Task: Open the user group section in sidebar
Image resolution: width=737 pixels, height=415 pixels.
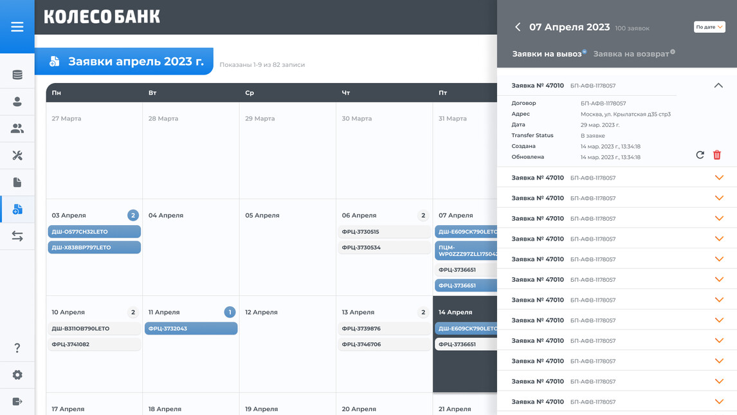Action: pyautogui.click(x=17, y=128)
